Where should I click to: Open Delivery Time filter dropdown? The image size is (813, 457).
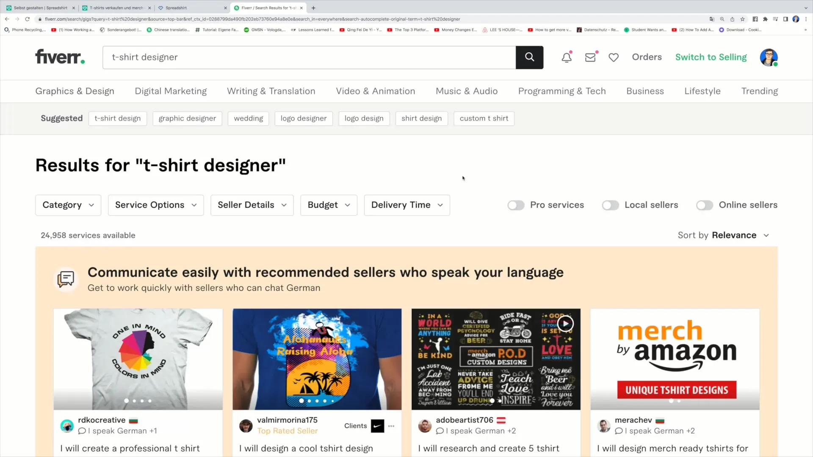(407, 205)
